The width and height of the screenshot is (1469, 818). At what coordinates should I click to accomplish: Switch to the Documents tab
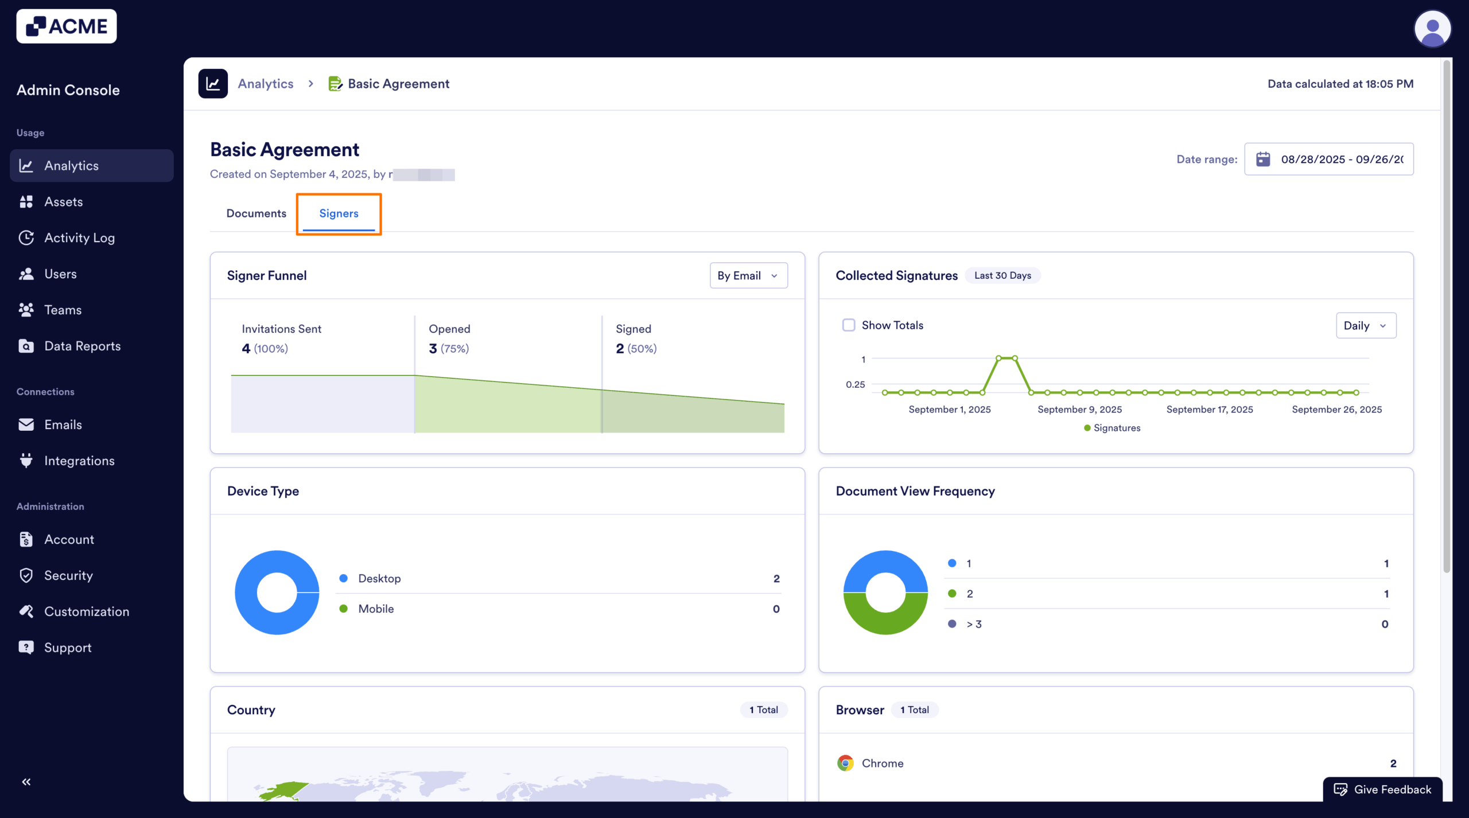[x=256, y=213]
